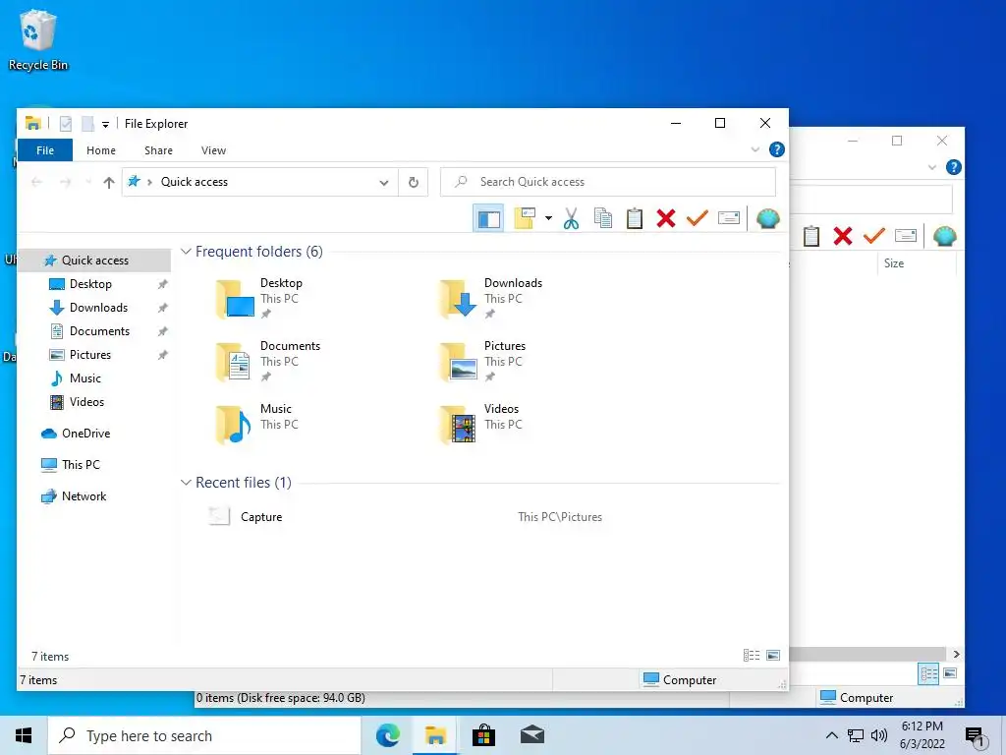Viewport: 1006px width, 755px height.
Task: Click the new folder toolbar icon
Action: (525, 218)
